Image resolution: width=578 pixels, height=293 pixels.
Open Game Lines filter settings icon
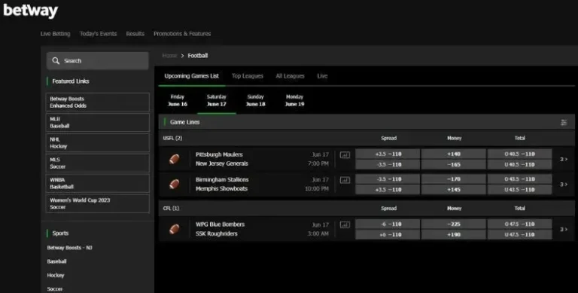point(564,122)
